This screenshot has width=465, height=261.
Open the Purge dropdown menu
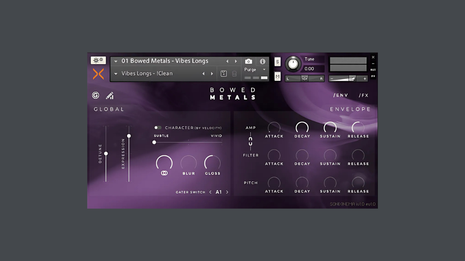tap(255, 70)
